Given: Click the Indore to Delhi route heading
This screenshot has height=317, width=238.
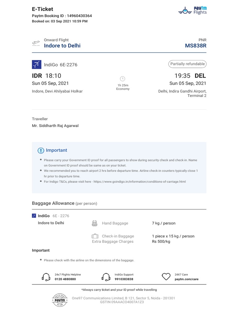Looking at the screenshot, I should pyautogui.click(x=62, y=46).
